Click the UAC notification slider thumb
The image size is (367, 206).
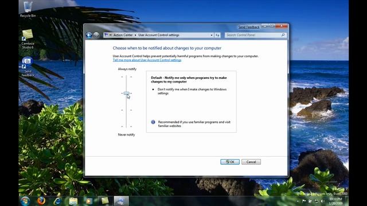tap(126, 93)
